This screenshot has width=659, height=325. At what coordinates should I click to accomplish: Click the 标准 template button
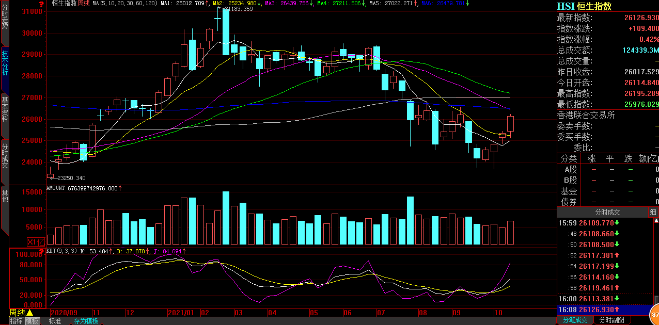click(x=55, y=321)
